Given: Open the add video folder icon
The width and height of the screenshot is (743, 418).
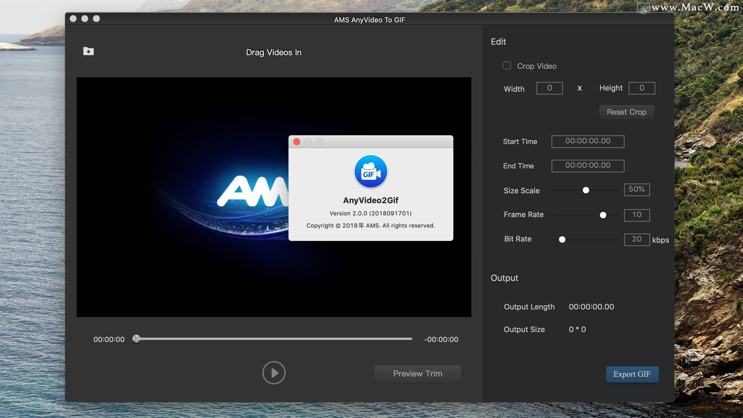Looking at the screenshot, I should 88,51.
